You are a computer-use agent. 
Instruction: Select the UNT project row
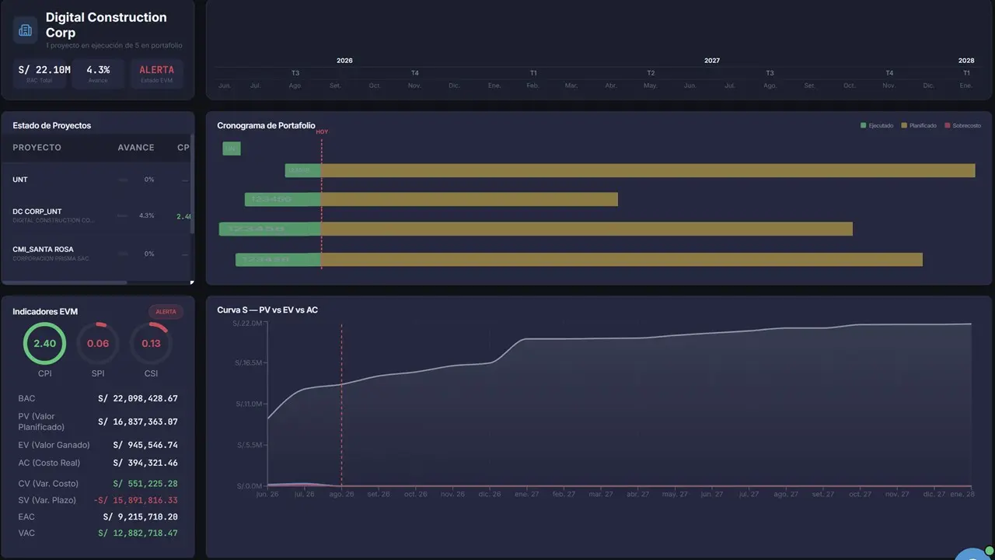click(96, 180)
